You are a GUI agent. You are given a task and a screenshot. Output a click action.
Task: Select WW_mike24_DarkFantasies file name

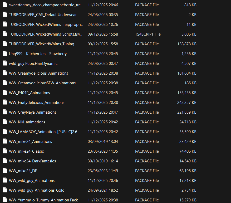pyautogui.click(x=32, y=161)
